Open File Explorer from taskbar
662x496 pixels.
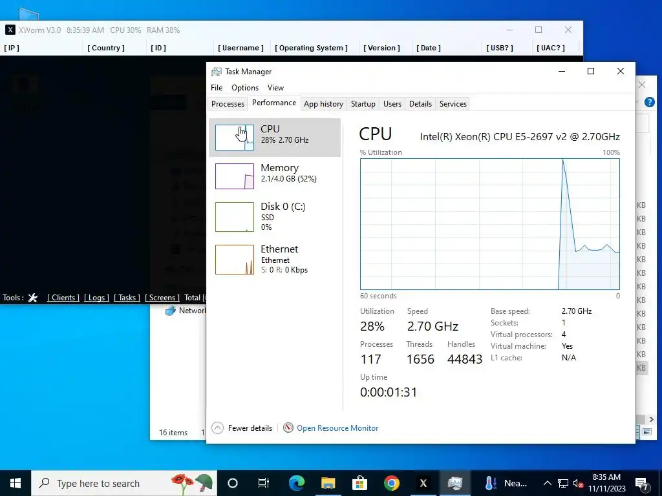point(328,483)
